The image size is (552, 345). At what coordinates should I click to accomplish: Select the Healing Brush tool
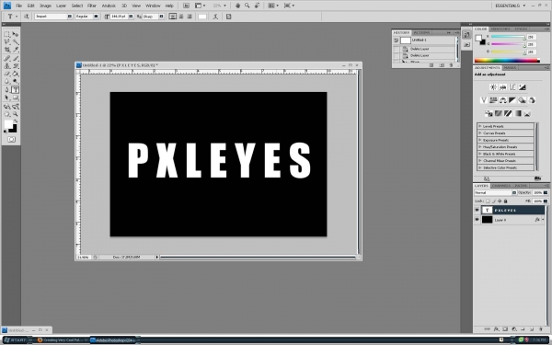tap(6, 59)
